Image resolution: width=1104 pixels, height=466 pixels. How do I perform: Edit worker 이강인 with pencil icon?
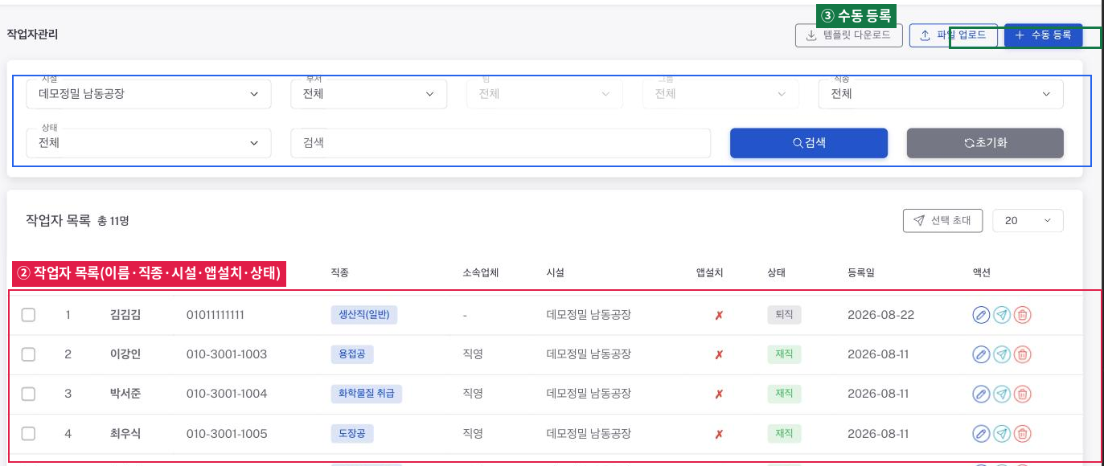pyautogui.click(x=981, y=354)
